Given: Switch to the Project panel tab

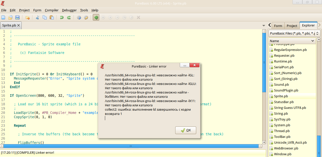Looking at the screenshot, I should coord(292,26).
